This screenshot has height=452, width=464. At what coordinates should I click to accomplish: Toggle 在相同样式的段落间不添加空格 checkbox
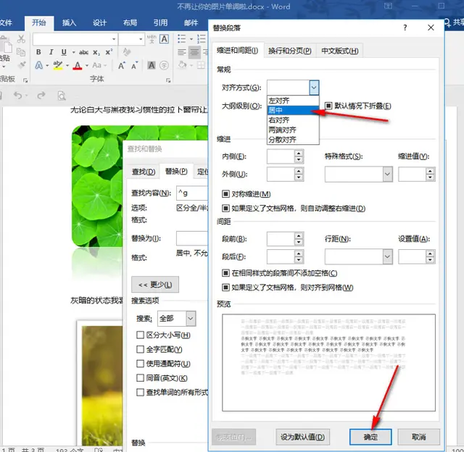pyautogui.click(x=225, y=273)
